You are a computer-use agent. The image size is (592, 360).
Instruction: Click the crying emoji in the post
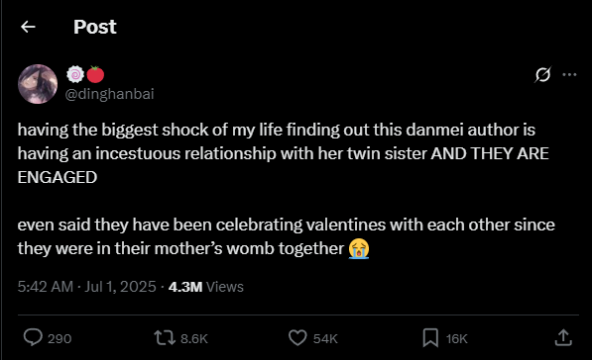coord(359,248)
